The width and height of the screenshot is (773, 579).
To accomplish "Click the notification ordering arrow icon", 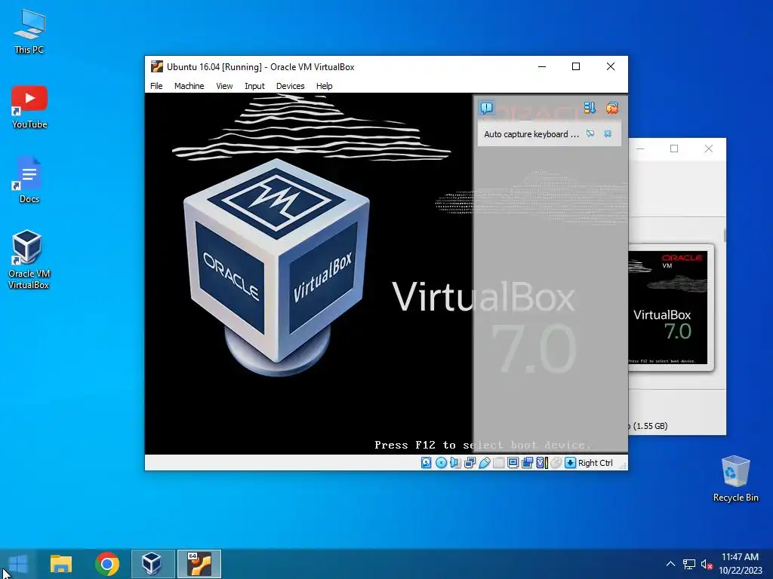I will 590,108.
